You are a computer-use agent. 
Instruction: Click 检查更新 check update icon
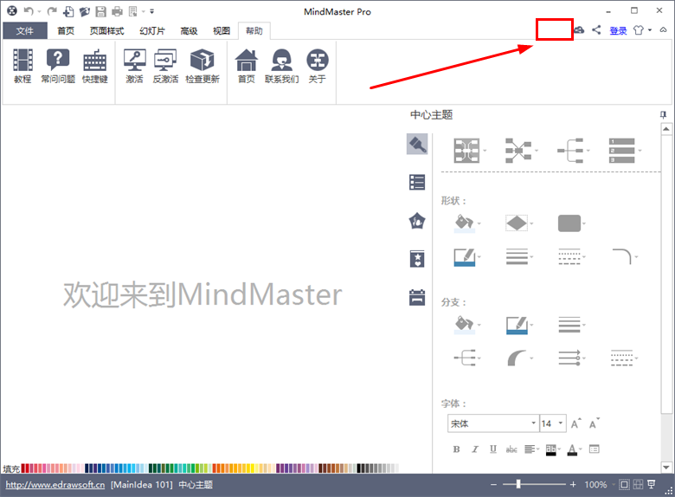202,66
